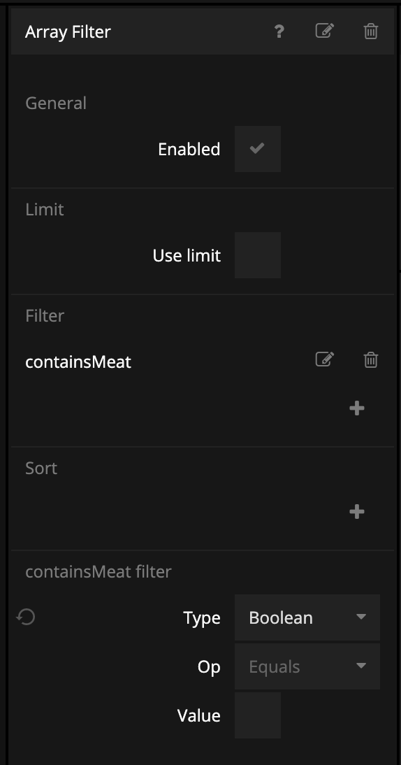
Task: Click the edit icon in Array Filter header
Action: point(325,31)
